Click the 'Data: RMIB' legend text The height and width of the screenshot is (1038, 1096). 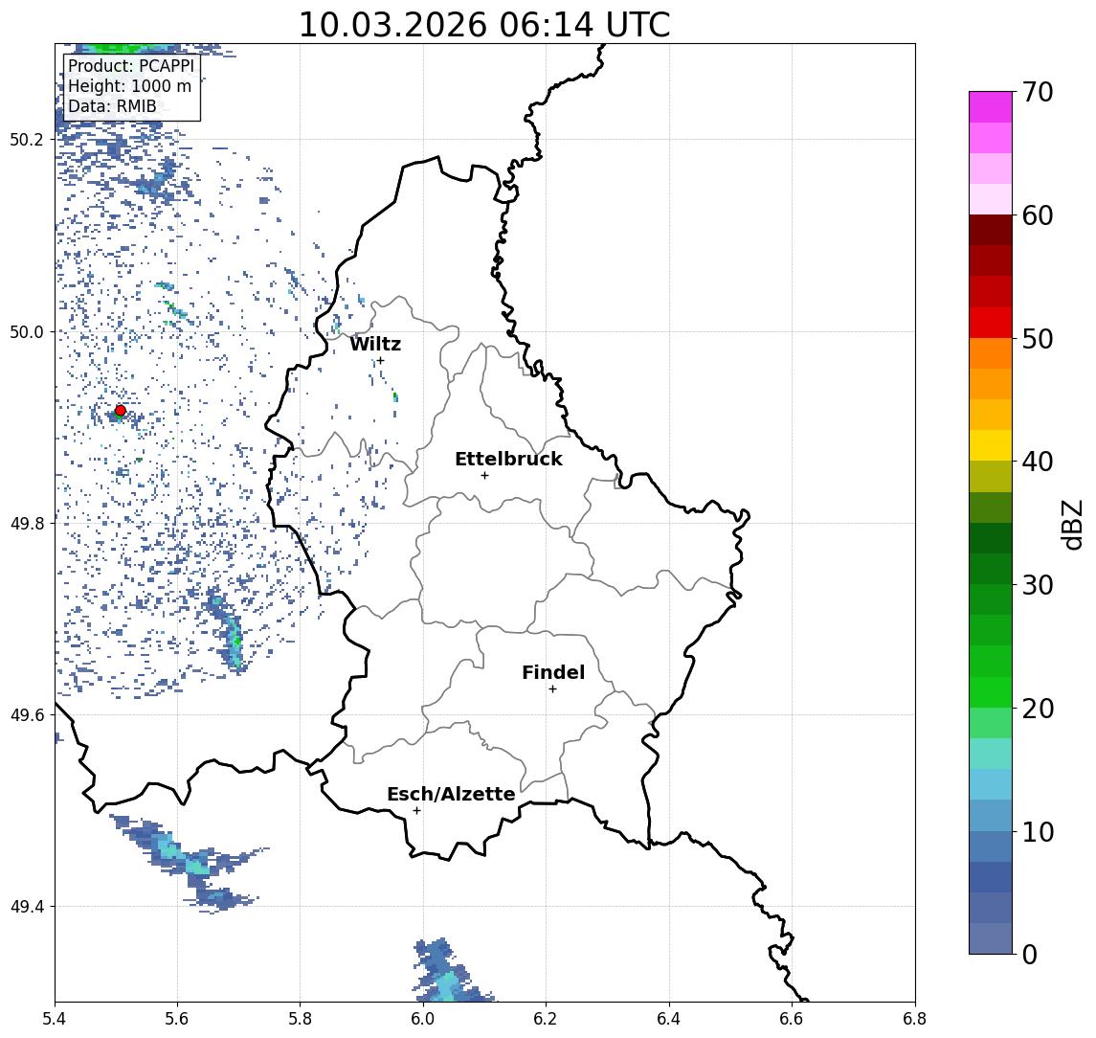112,106
